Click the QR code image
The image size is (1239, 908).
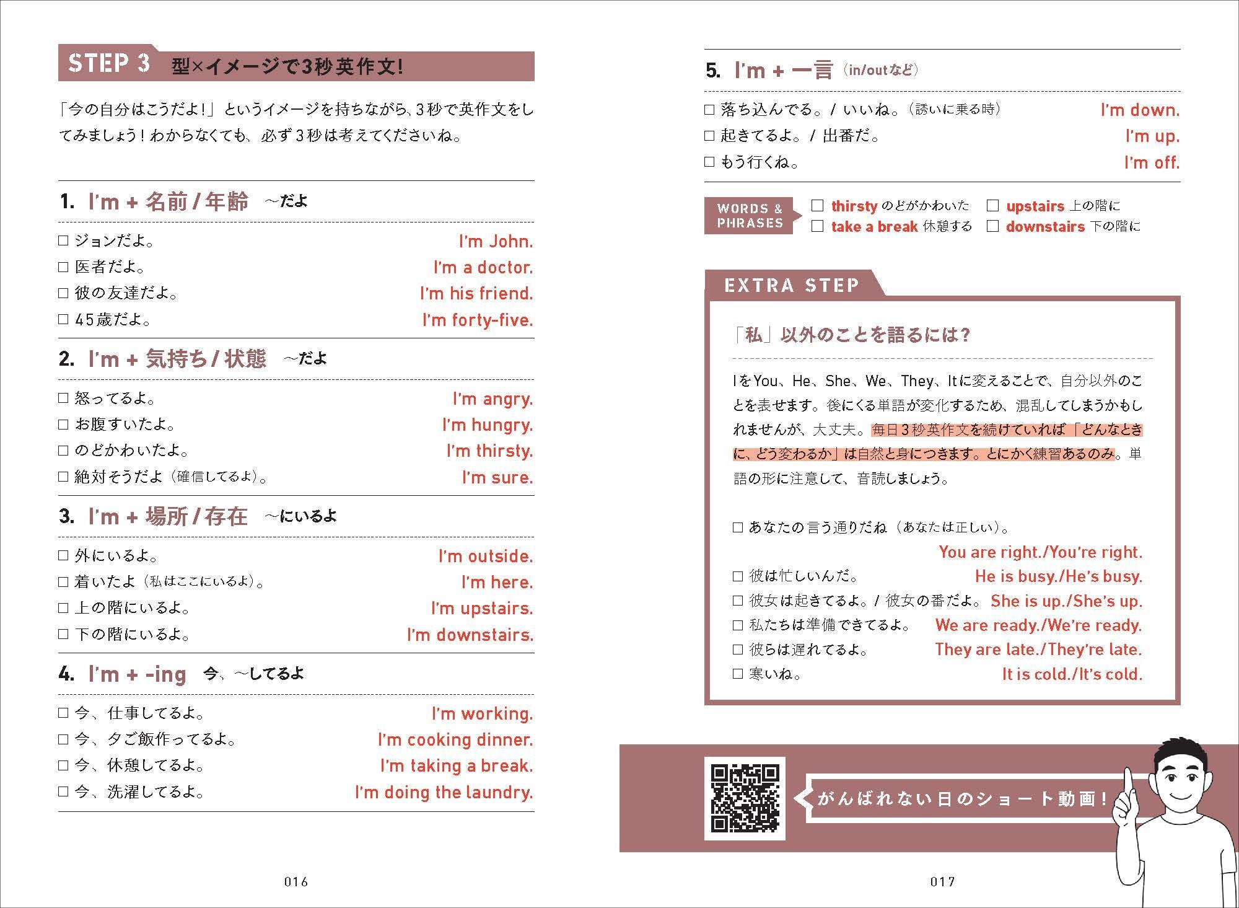tap(745, 798)
